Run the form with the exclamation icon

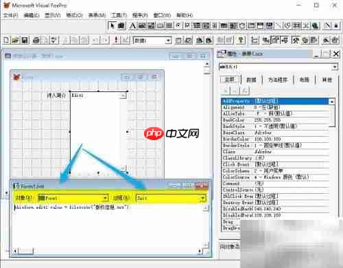click(x=116, y=41)
